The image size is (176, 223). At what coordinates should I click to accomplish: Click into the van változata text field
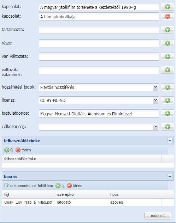(99, 56)
